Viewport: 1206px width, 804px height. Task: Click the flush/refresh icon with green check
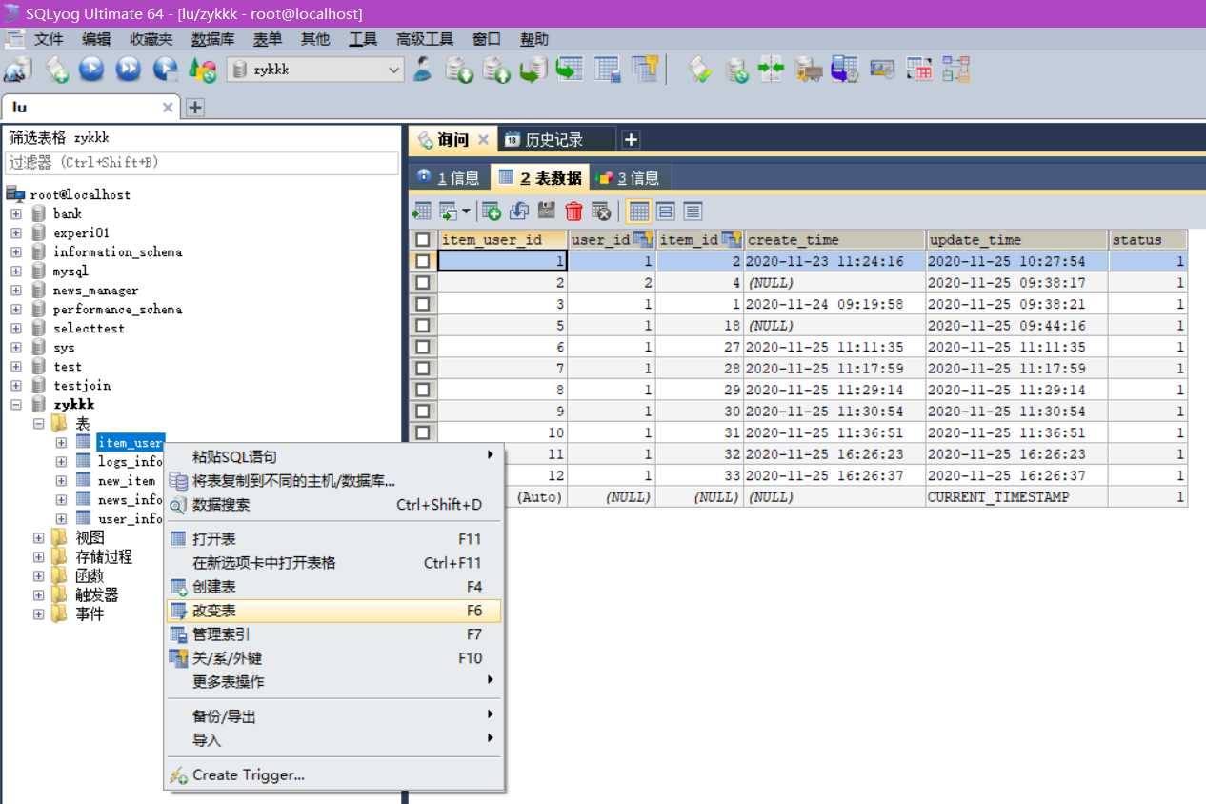click(700, 69)
